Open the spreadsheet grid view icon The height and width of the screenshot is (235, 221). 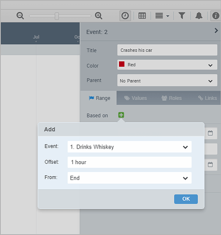[142, 16]
